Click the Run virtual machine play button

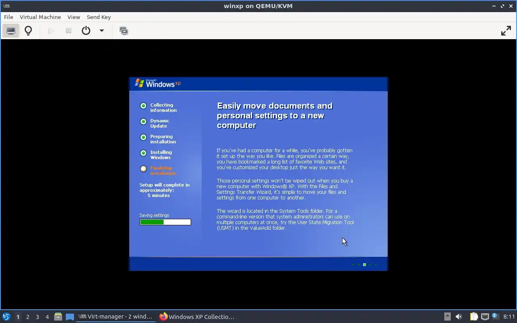[51, 31]
